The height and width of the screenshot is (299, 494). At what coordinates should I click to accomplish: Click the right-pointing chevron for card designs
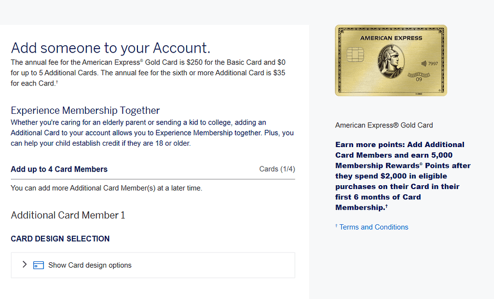point(24,264)
